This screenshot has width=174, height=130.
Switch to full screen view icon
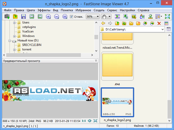tap(167, 17)
